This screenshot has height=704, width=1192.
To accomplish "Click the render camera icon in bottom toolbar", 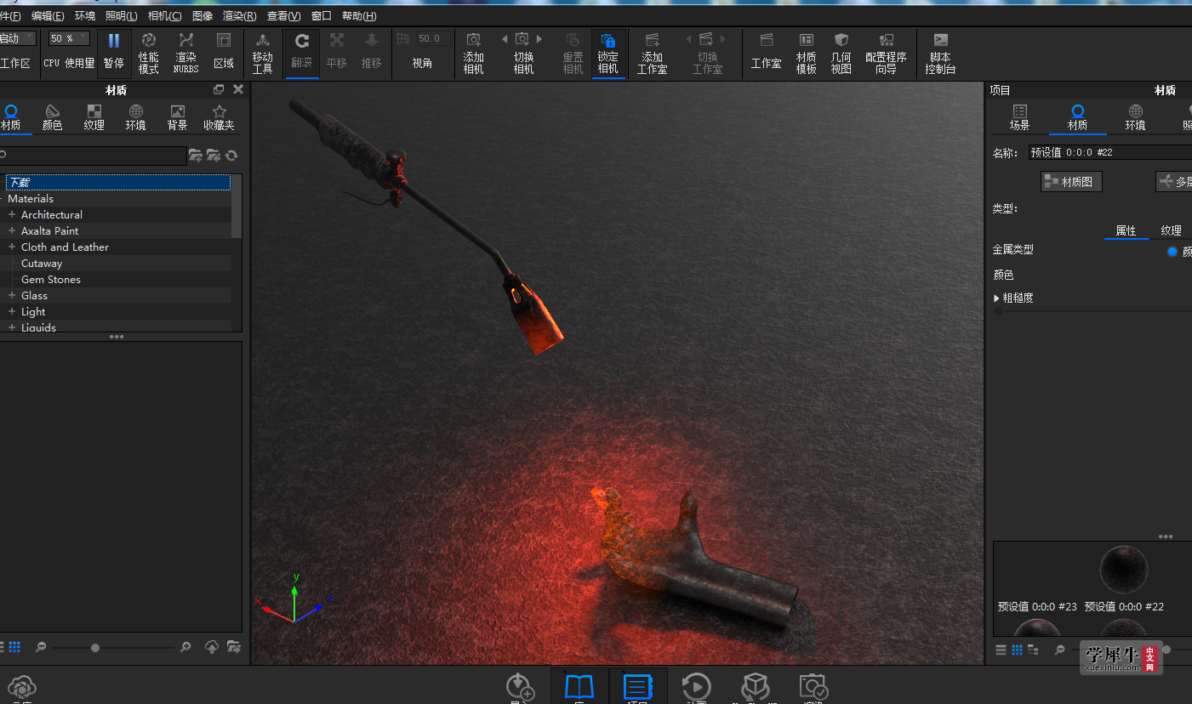I will (x=813, y=687).
